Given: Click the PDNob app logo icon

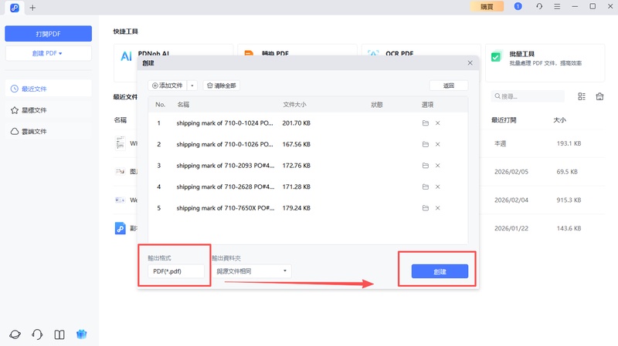Looking at the screenshot, I should coord(15,8).
